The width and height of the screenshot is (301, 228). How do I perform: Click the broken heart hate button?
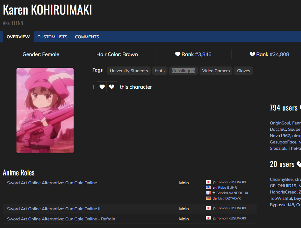tap(112, 87)
